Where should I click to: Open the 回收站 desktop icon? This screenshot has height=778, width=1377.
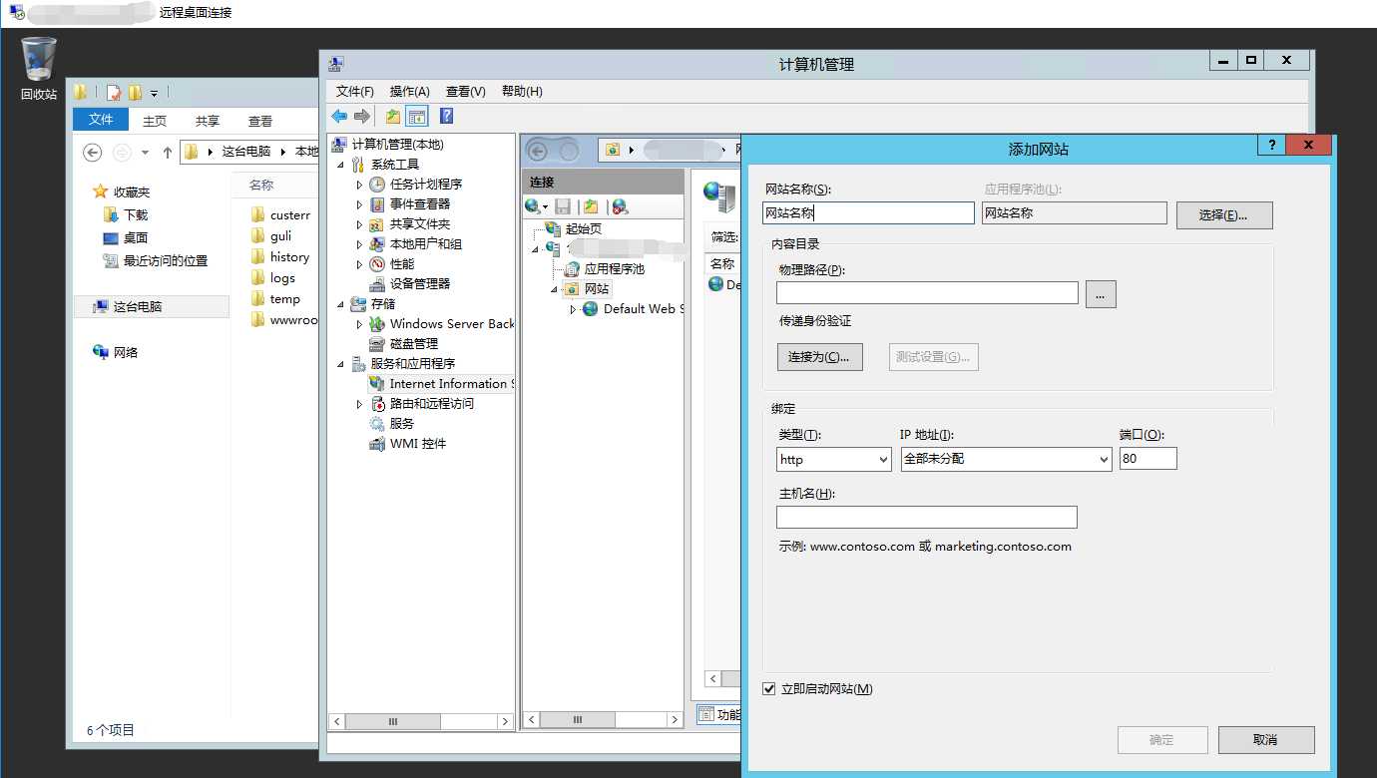[x=39, y=69]
